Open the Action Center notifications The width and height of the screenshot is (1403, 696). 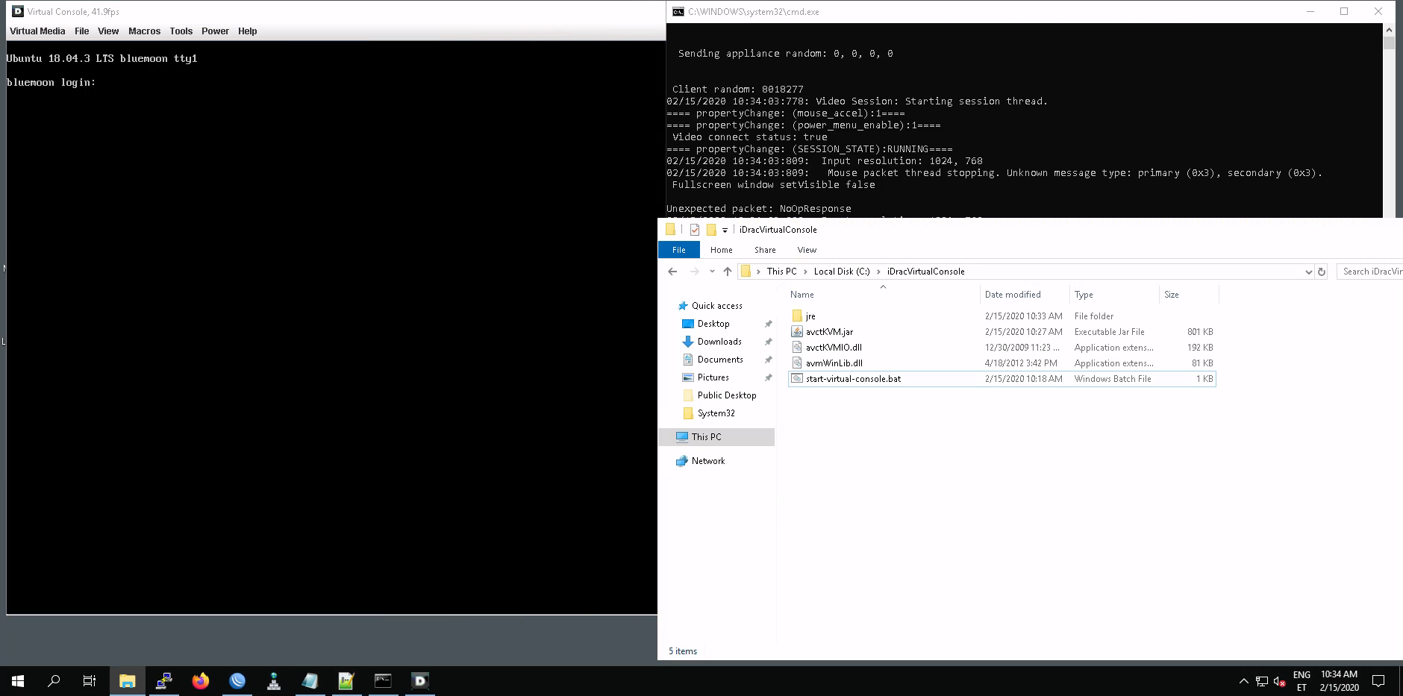pos(1378,680)
